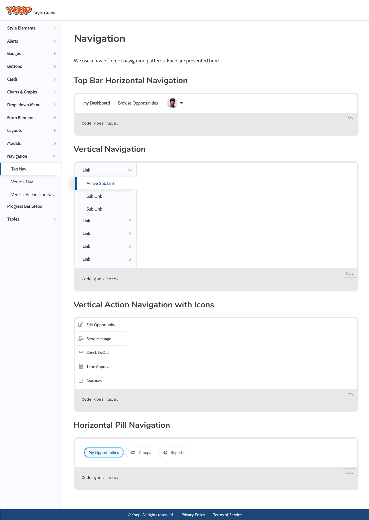Copy the Vertical Action Navigation code
The width and height of the screenshot is (369, 520).
click(x=349, y=394)
